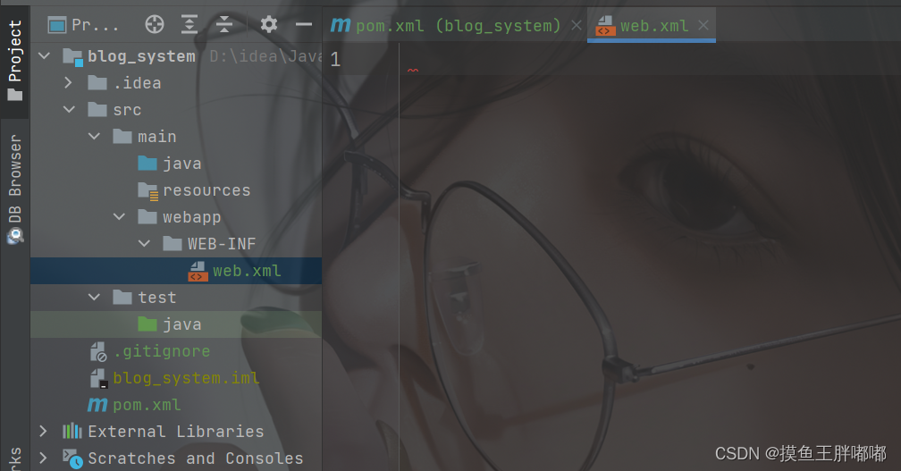Click the Select Opened File locate icon
This screenshot has height=471, width=901.
coord(155,24)
